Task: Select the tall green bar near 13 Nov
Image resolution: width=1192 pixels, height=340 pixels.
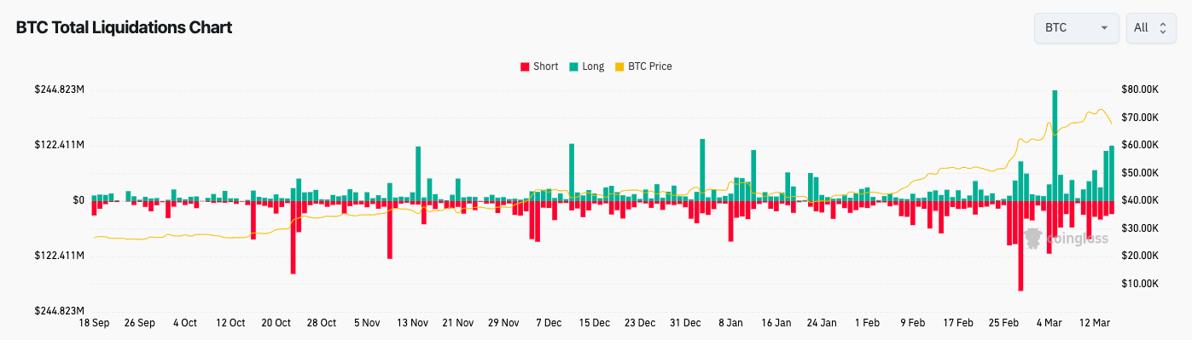Action: tap(418, 173)
